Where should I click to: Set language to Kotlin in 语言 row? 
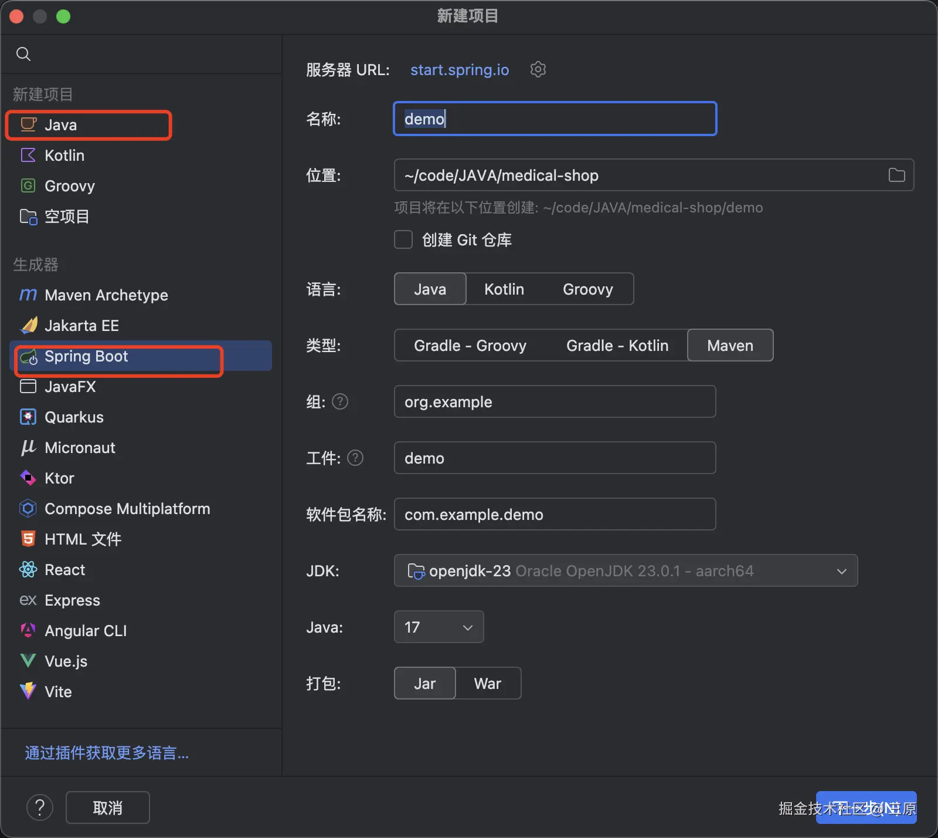(504, 289)
